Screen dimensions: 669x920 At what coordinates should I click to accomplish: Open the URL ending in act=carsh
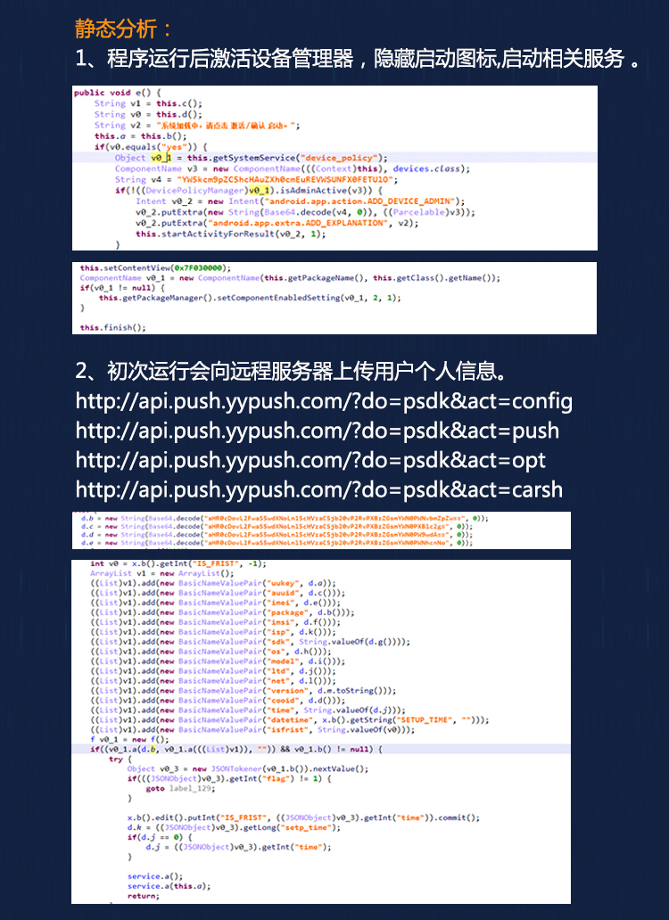pos(318,490)
